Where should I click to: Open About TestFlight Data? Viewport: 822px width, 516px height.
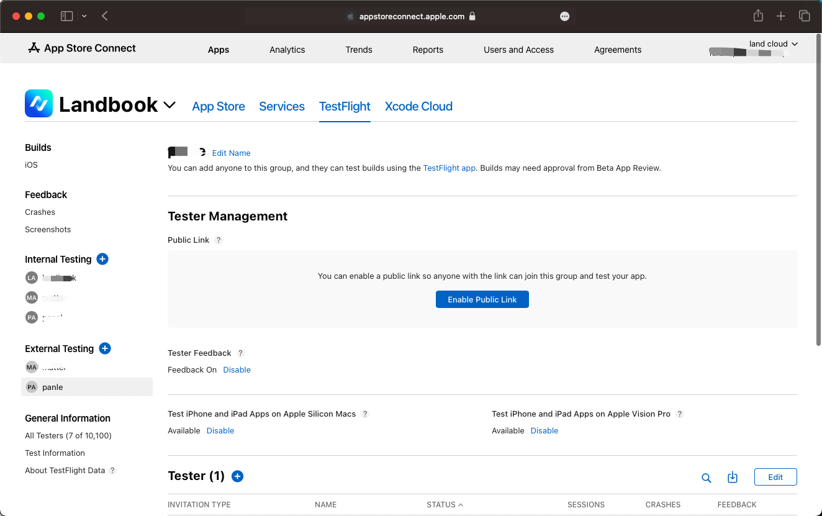(x=65, y=471)
